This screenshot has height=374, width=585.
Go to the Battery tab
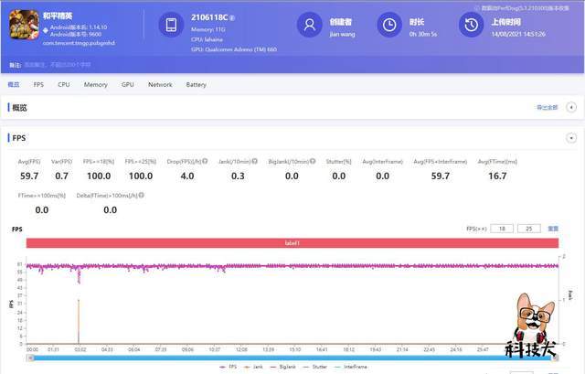click(196, 84)
